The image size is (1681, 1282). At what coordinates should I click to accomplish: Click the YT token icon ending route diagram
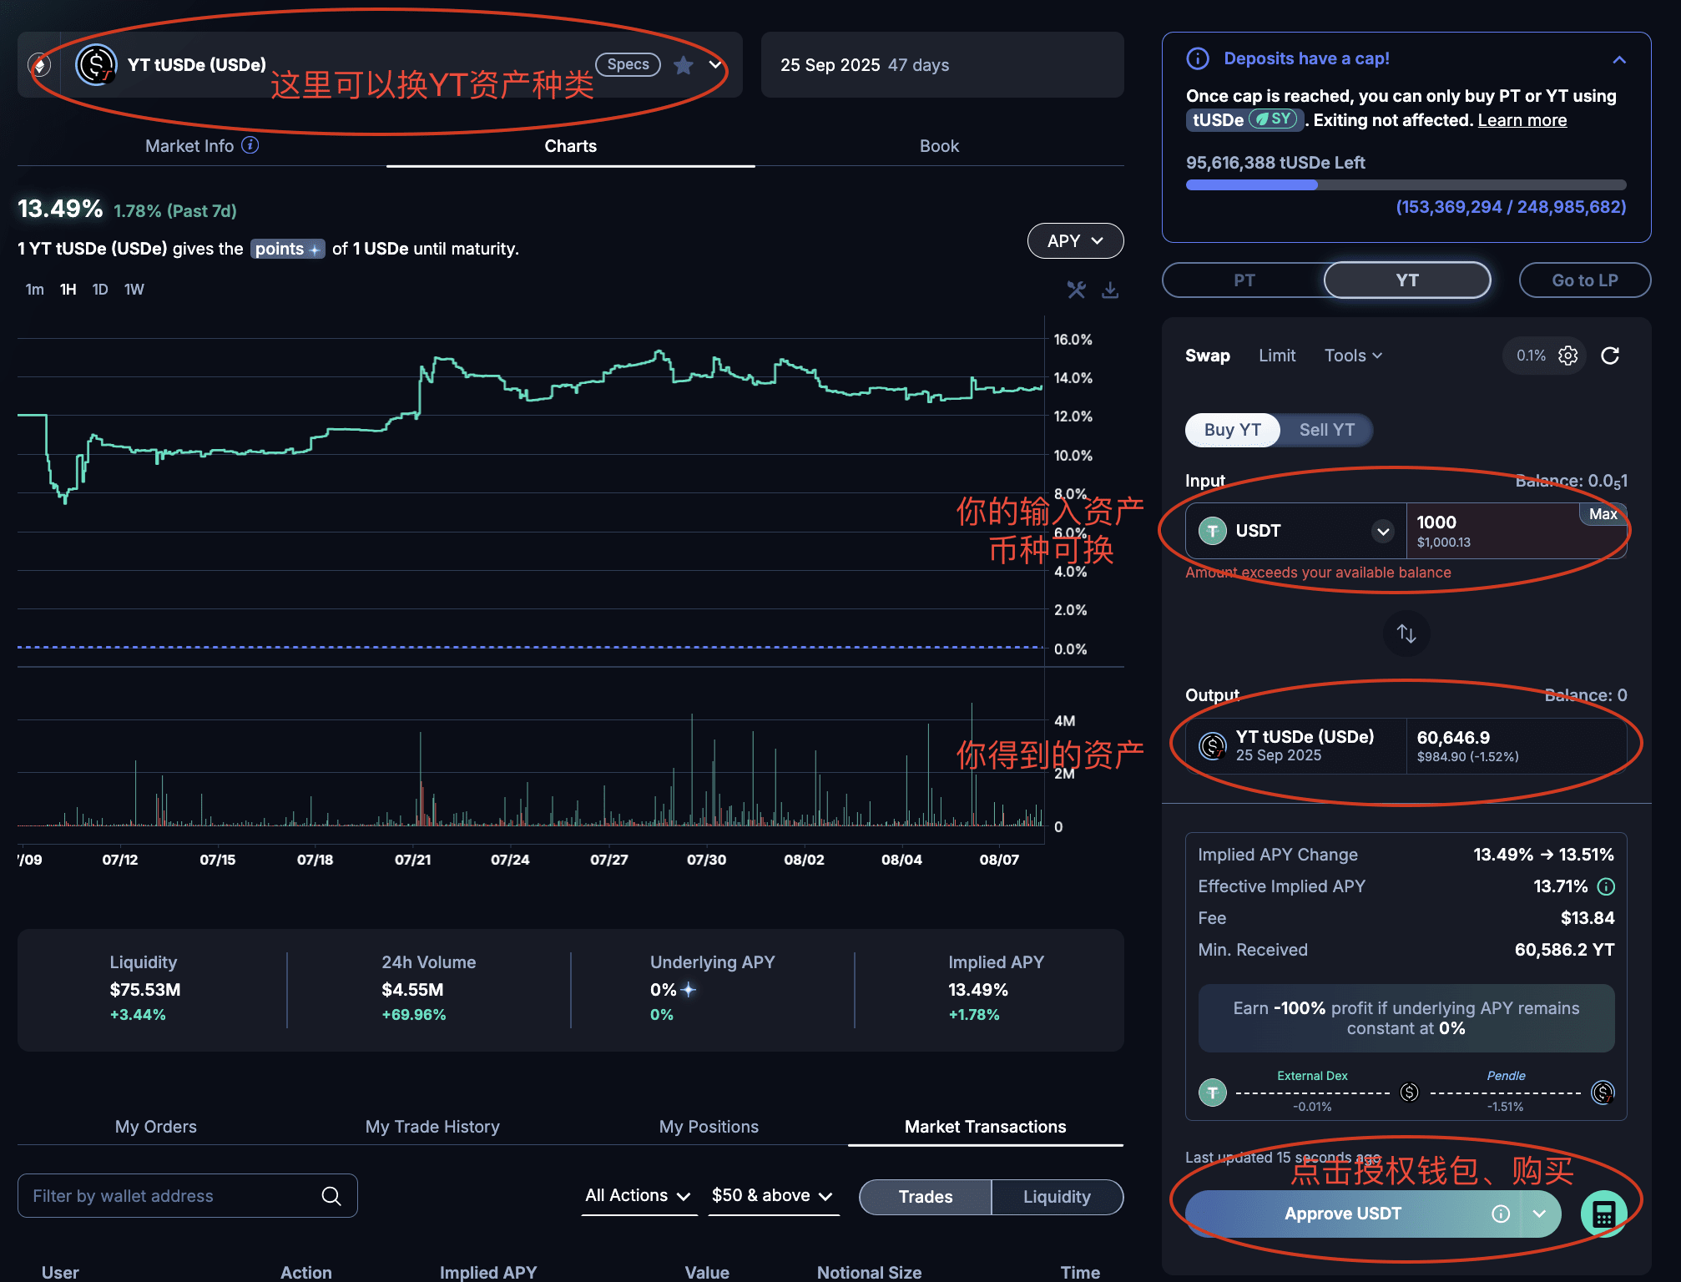click(x=1603, y=1092)
